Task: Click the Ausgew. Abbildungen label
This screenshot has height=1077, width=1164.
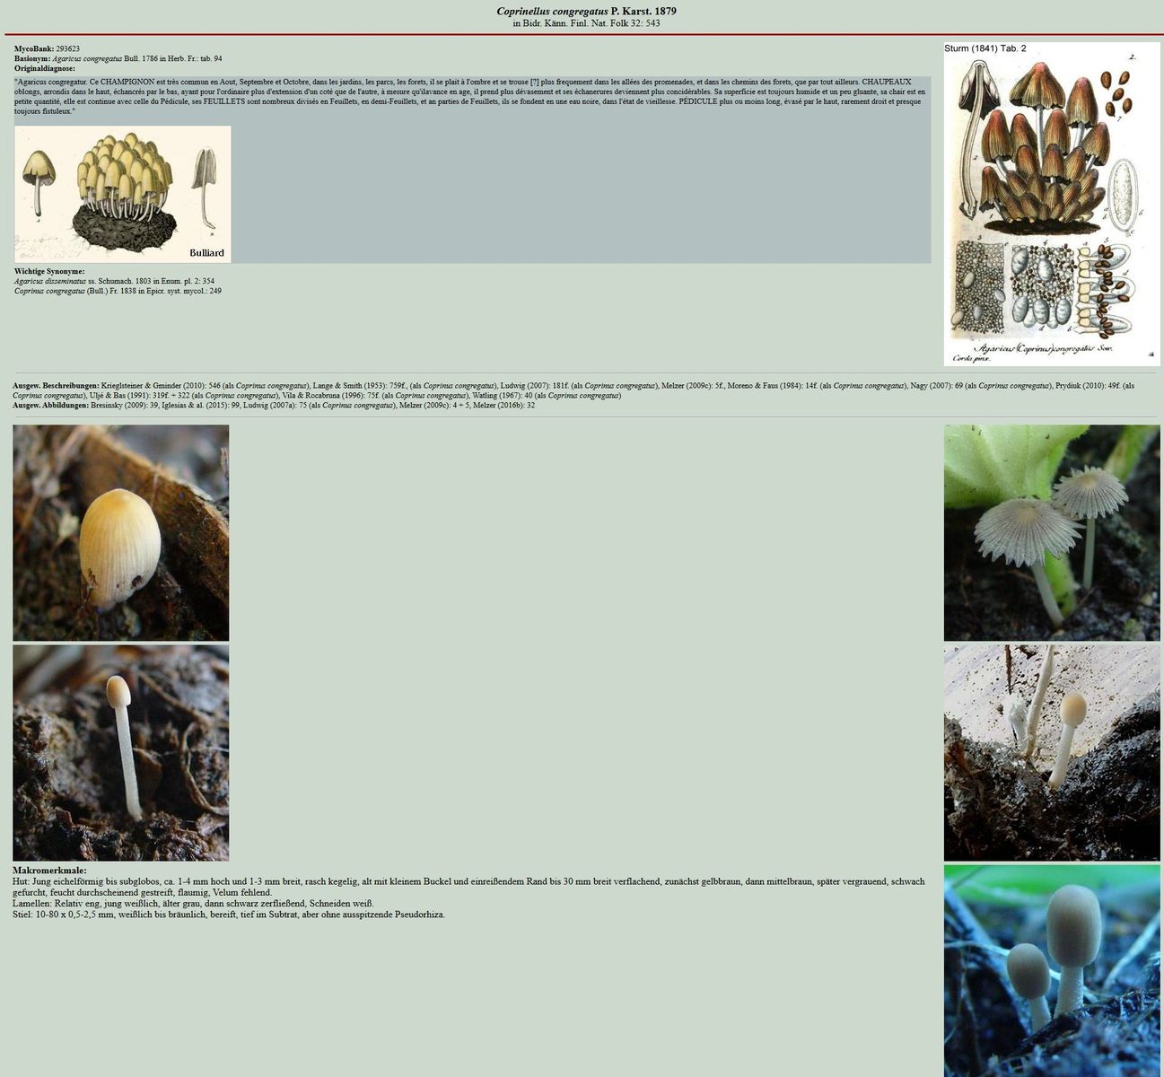Action: (x=50, y=405)
